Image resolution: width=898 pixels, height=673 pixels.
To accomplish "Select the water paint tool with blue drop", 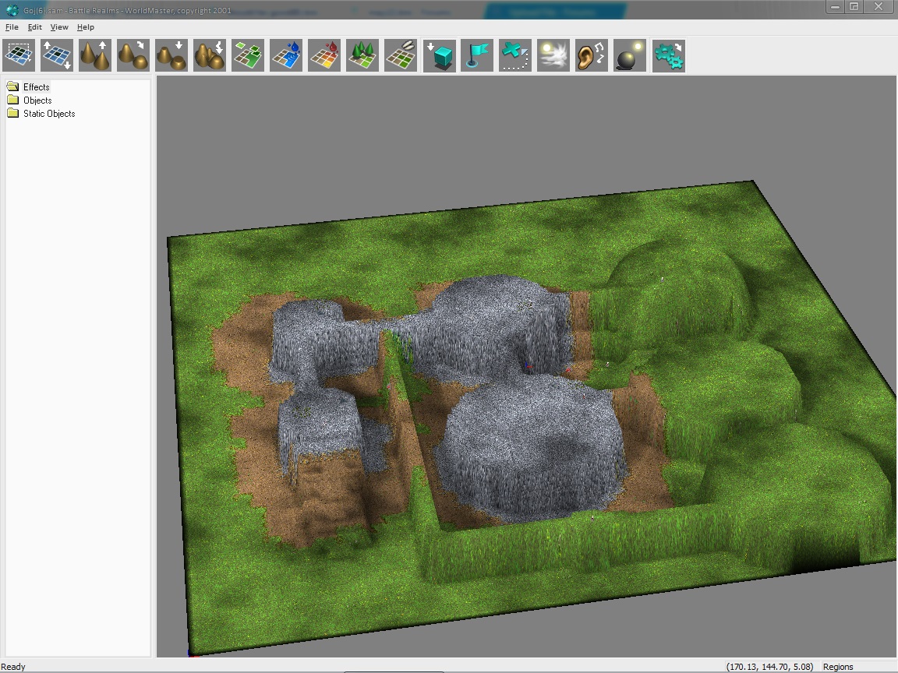I will point(286,55).
